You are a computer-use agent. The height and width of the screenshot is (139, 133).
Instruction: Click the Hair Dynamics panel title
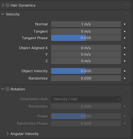(23, 5)
